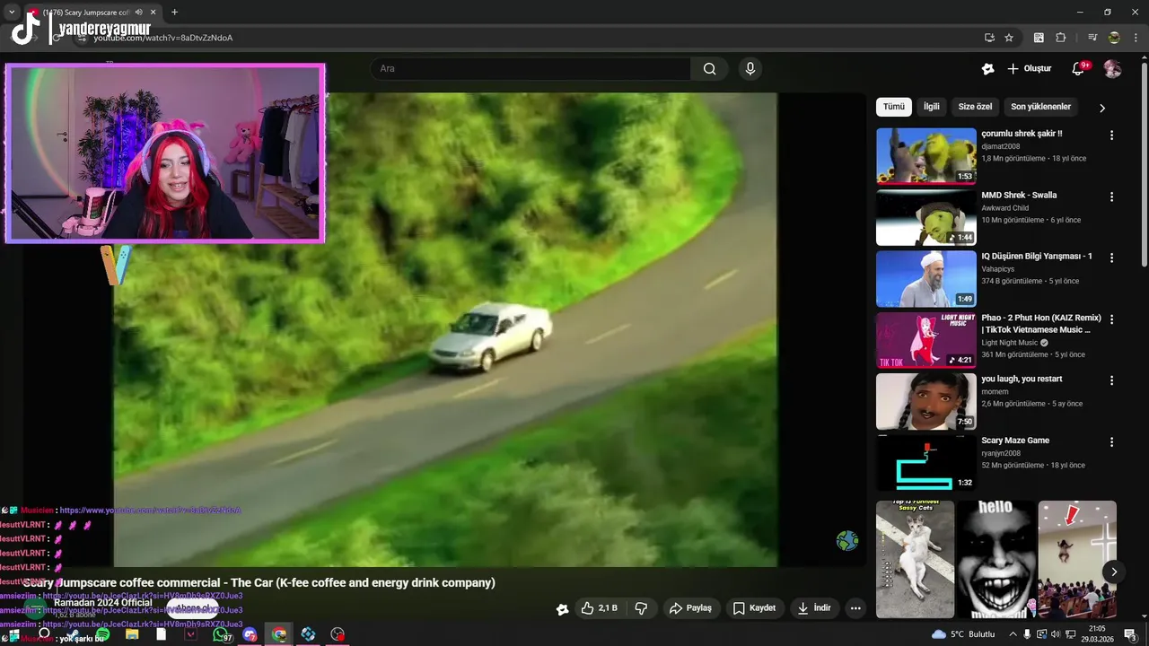Screen dimensions: 1149x646
Task: Open the Chrome extensions puzzle icon
Action: 1060,38
